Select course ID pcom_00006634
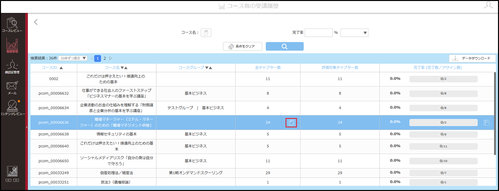Viewport: 499px width, 191px height. 54,108
